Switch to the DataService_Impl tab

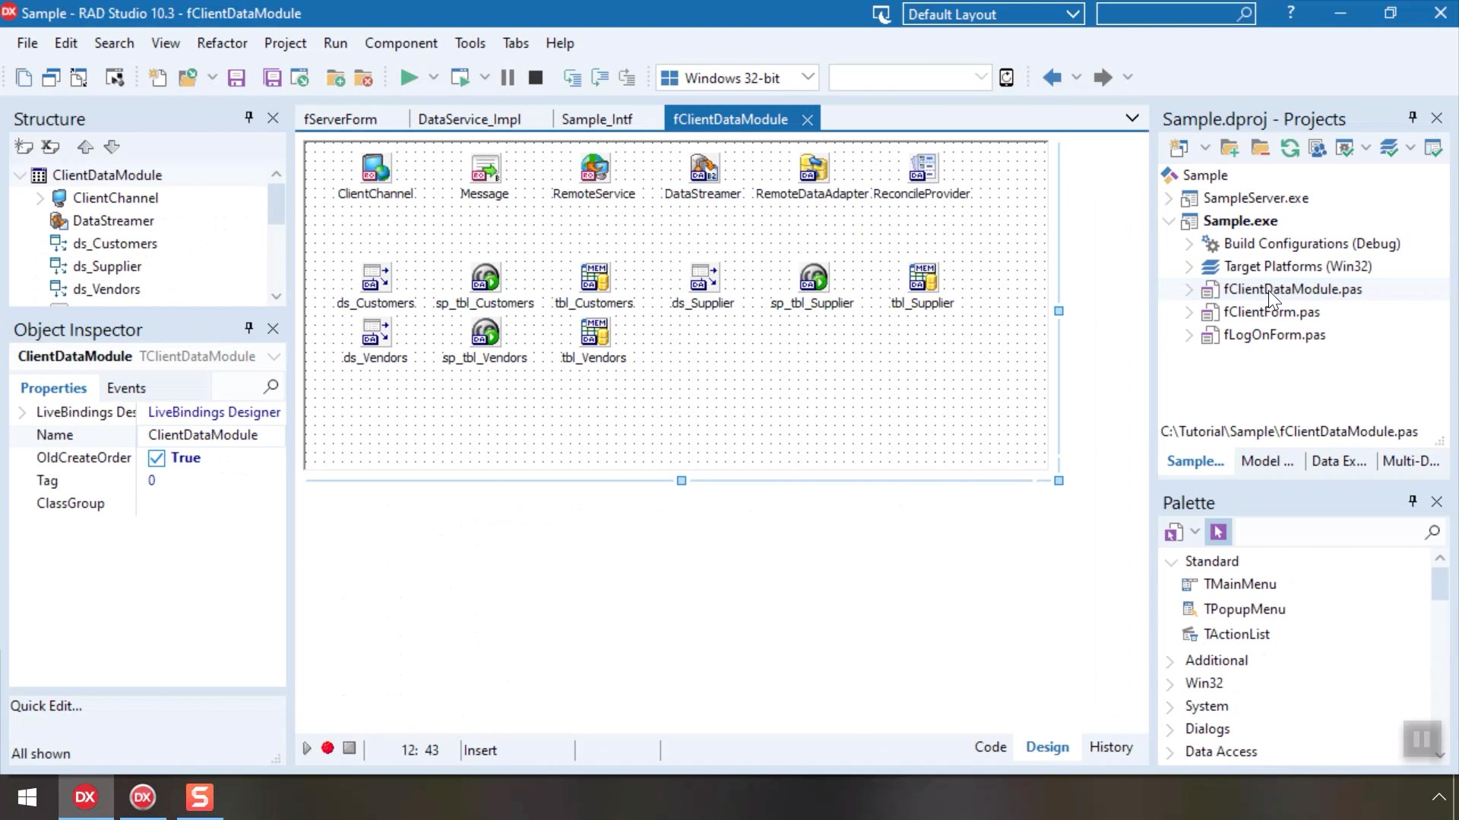point(470,119)
